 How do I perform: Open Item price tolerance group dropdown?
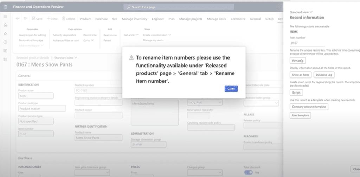[x=92, y=172]
